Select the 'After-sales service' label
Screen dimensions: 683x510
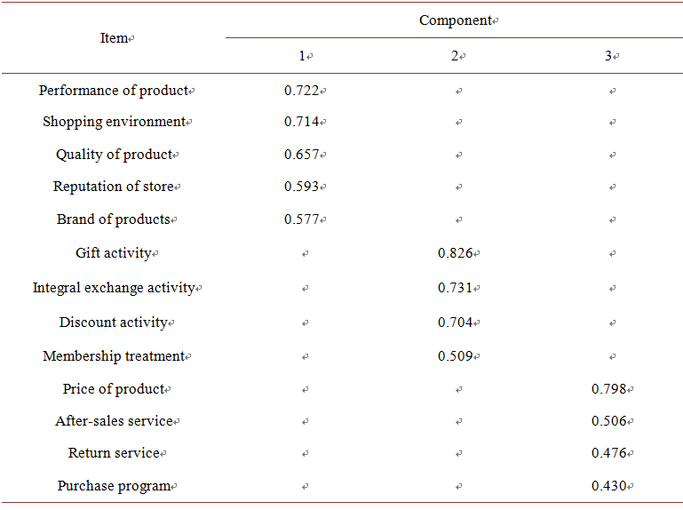click(114, 421)
